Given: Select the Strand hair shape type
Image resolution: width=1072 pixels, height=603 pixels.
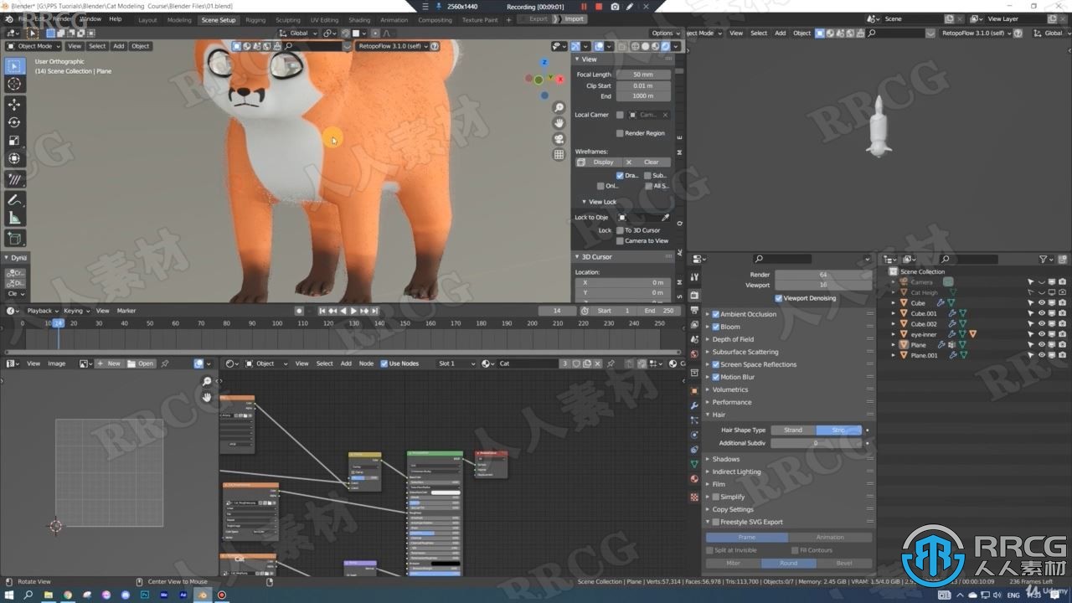Looking at the screenshot, I should [x=792, y=430].
